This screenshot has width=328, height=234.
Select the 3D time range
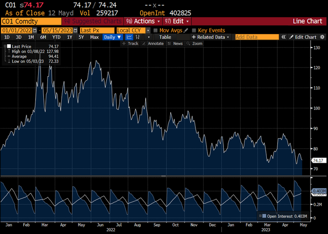[19, 37]
